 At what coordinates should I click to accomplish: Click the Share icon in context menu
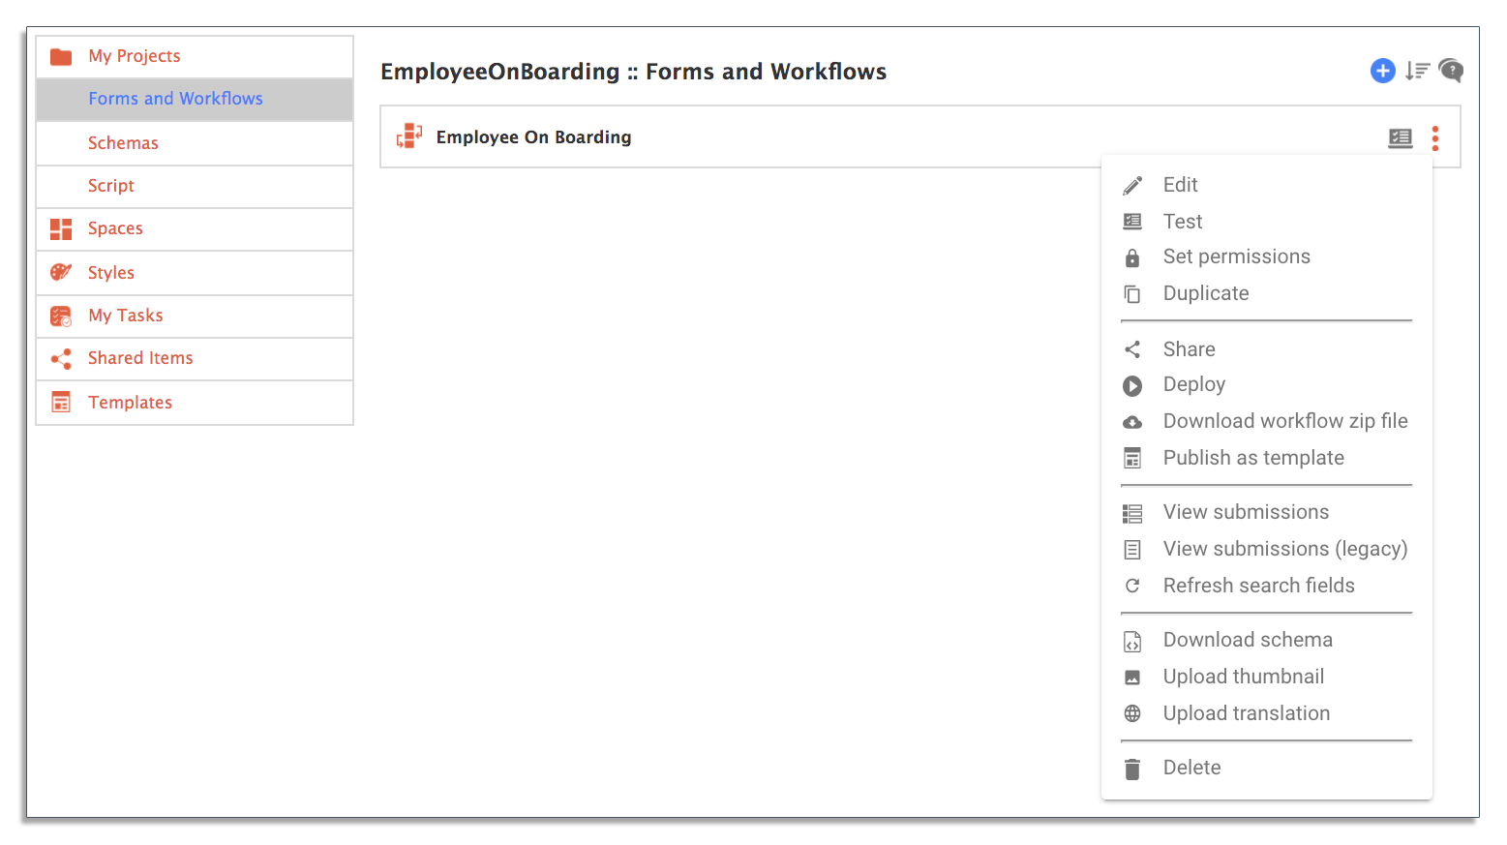(1132, 349)
